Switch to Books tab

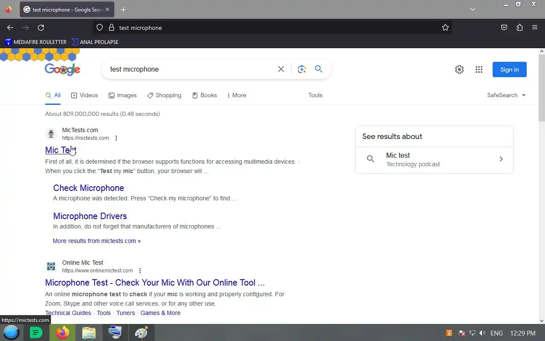[205, 95]
